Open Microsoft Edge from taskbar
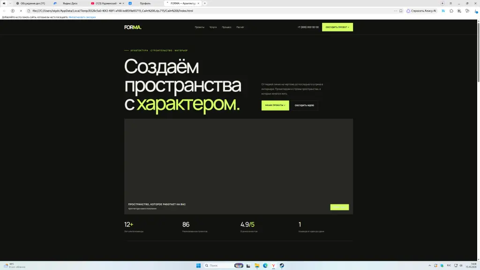 265,265
